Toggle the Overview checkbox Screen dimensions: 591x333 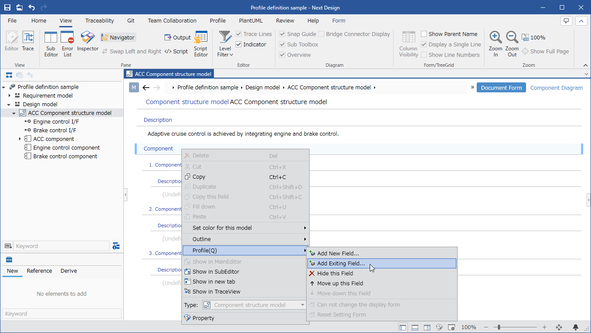[x=282, y=55]
